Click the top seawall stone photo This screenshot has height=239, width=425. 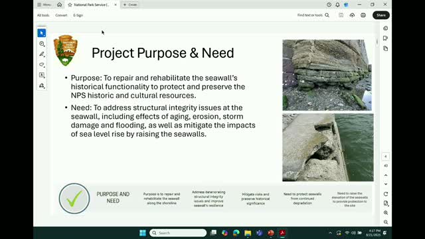coord(327,75)
